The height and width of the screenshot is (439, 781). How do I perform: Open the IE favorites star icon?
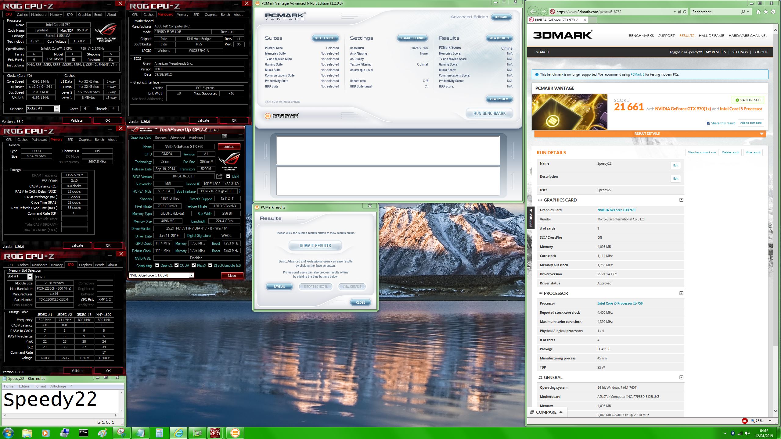(766, 12)
